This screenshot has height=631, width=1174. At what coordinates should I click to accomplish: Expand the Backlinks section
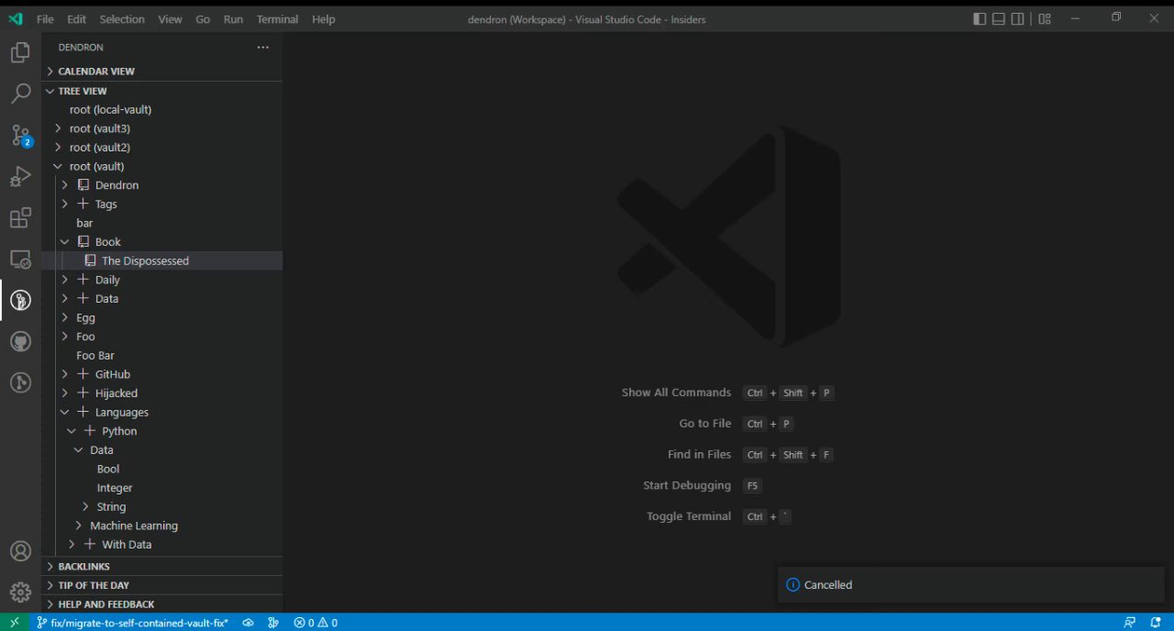click(162, 567)
